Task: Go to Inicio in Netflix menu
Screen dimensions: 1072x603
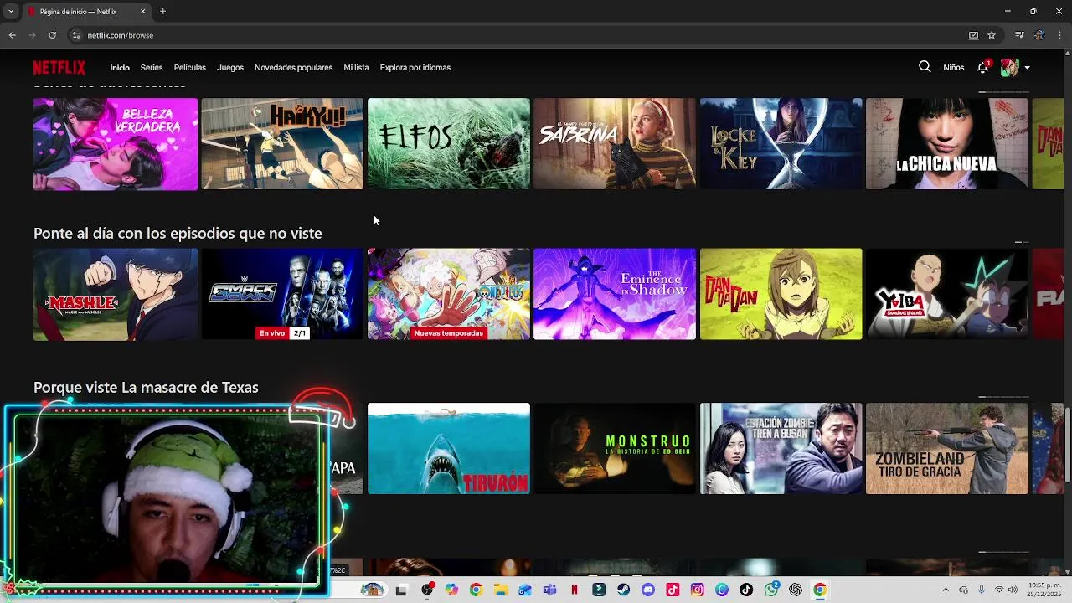Action: pyautogui.click(x=120, y=68)
